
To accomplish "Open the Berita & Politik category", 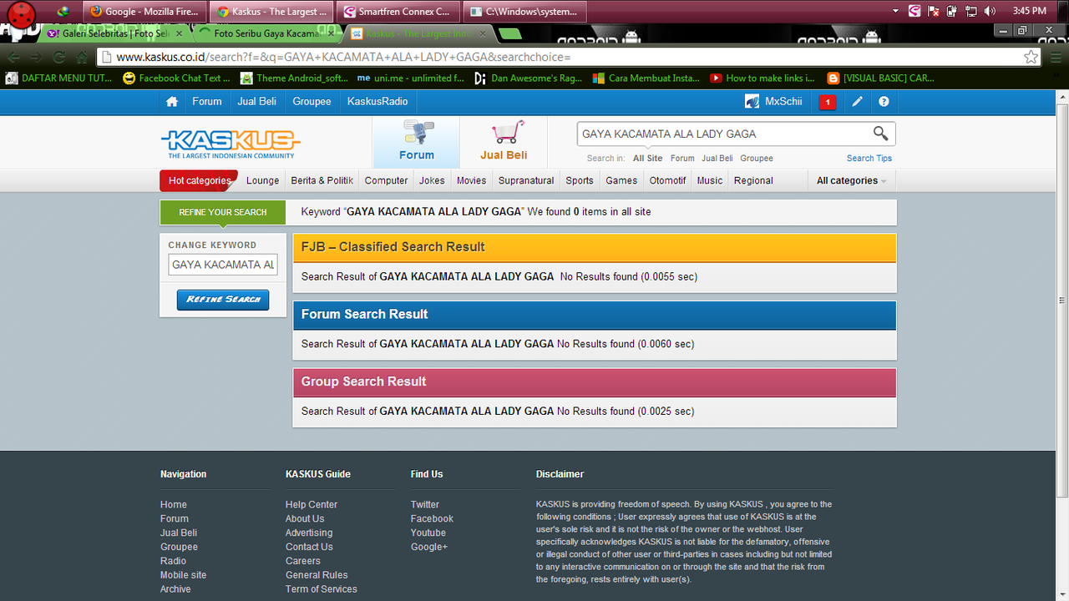I will 322,180.
